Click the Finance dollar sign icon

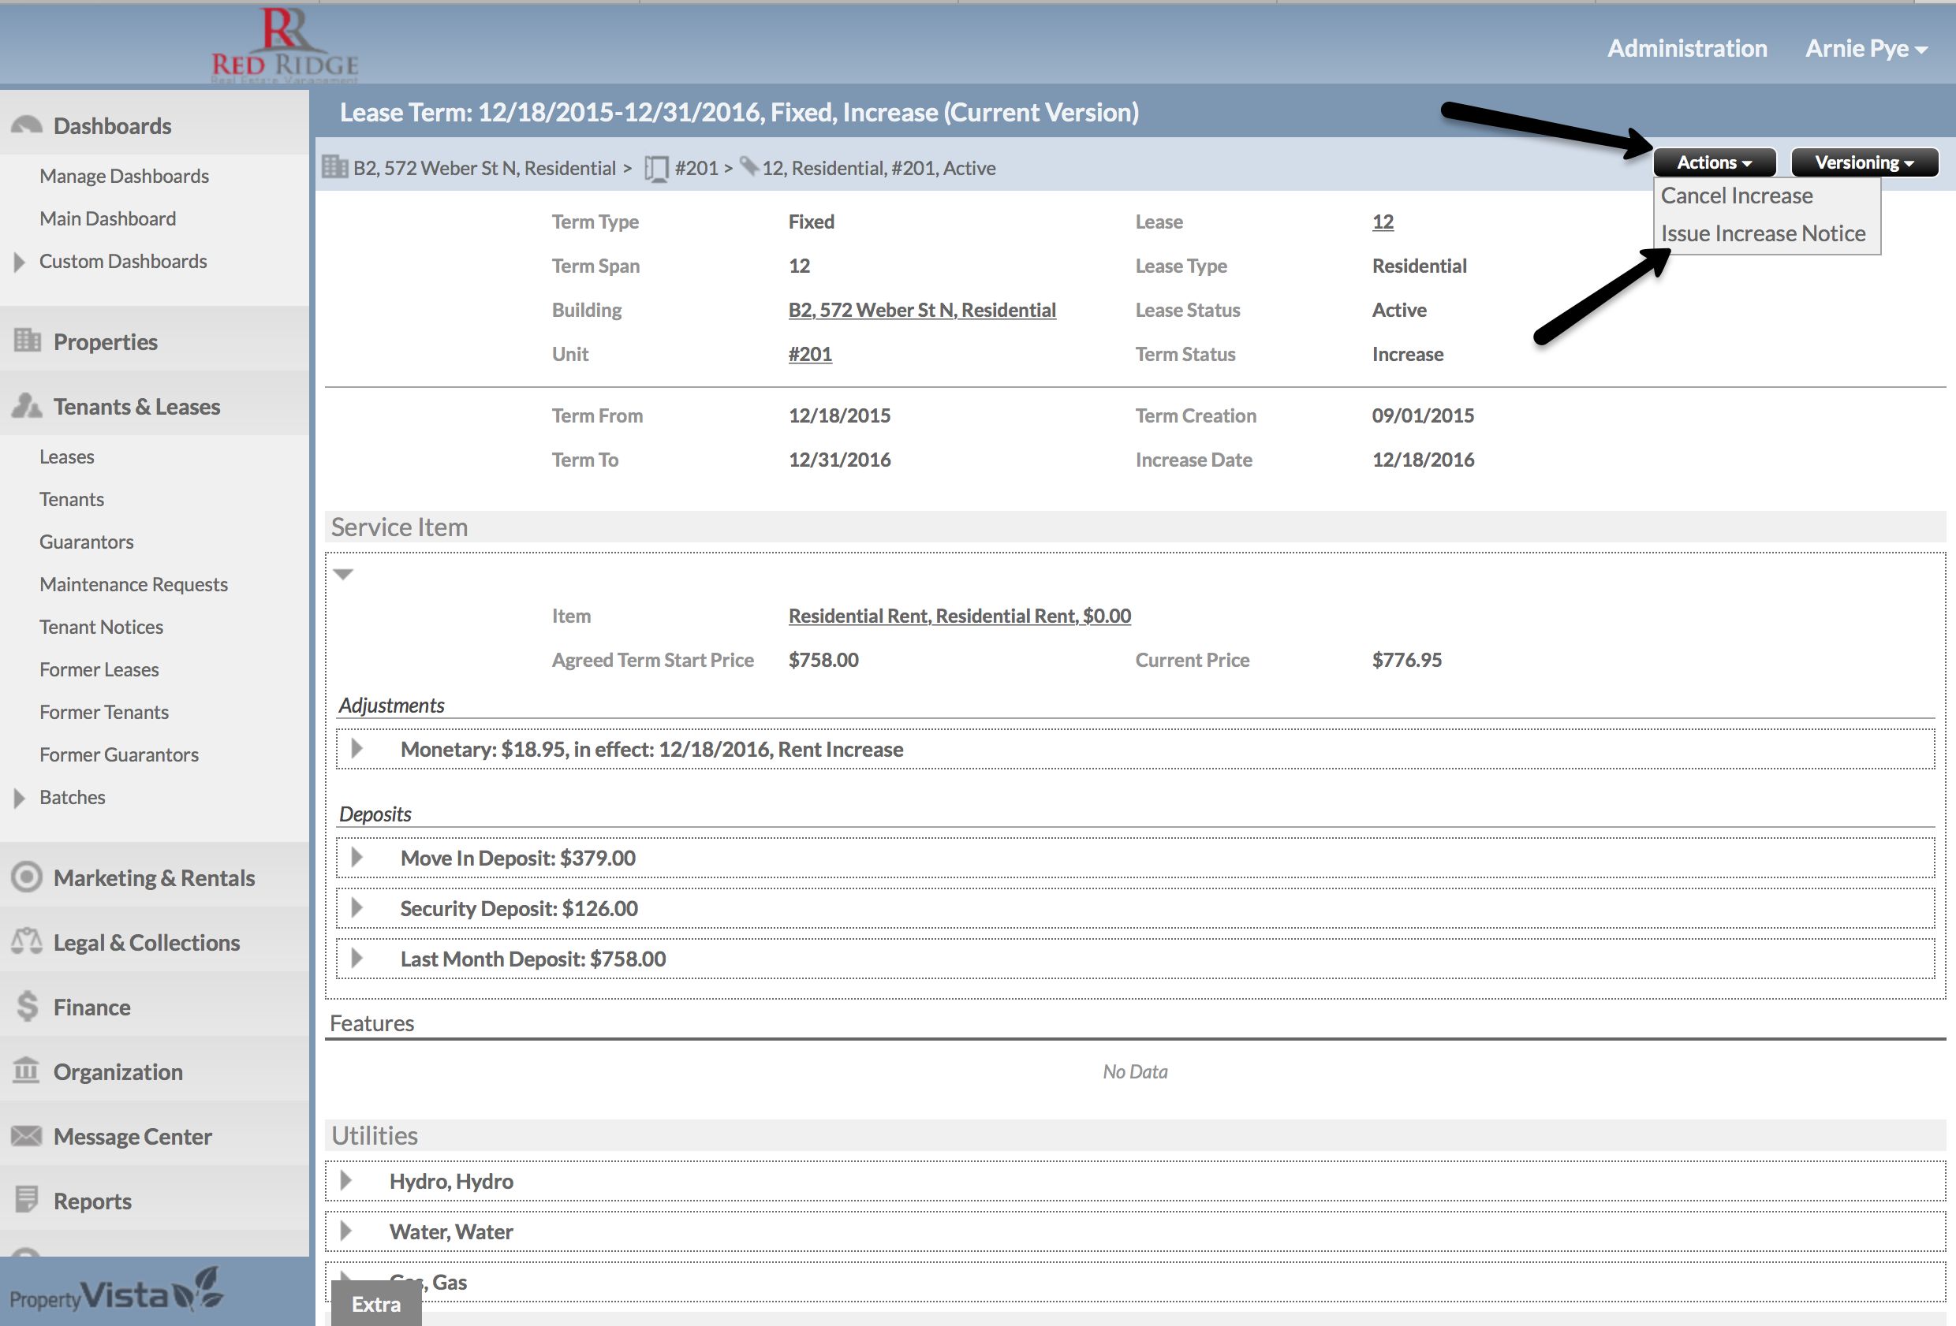pyautogui.click(x=27, y=1006)
